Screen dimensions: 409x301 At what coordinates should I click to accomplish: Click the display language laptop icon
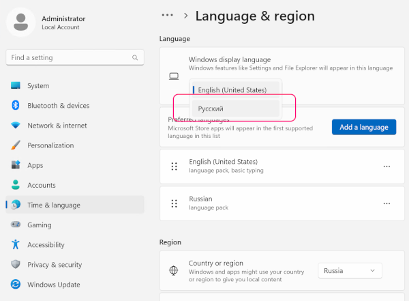pos(174,76)
